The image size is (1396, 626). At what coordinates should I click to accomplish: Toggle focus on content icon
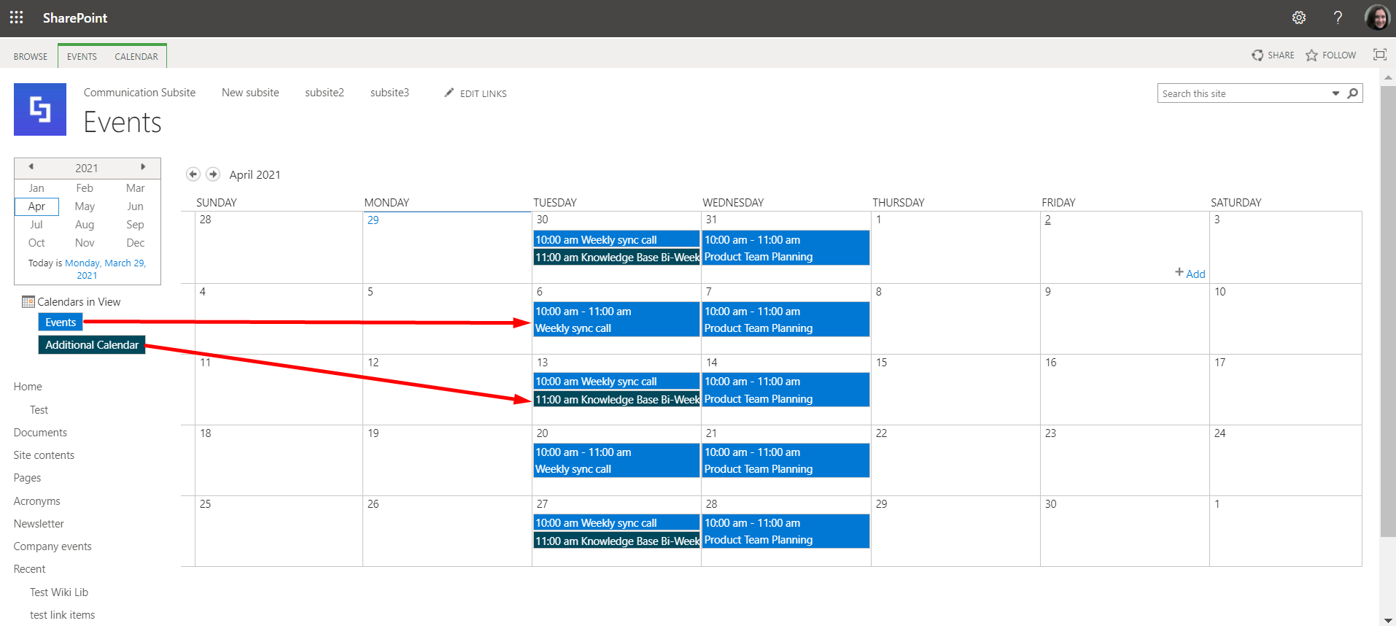tap(1380, 55)
